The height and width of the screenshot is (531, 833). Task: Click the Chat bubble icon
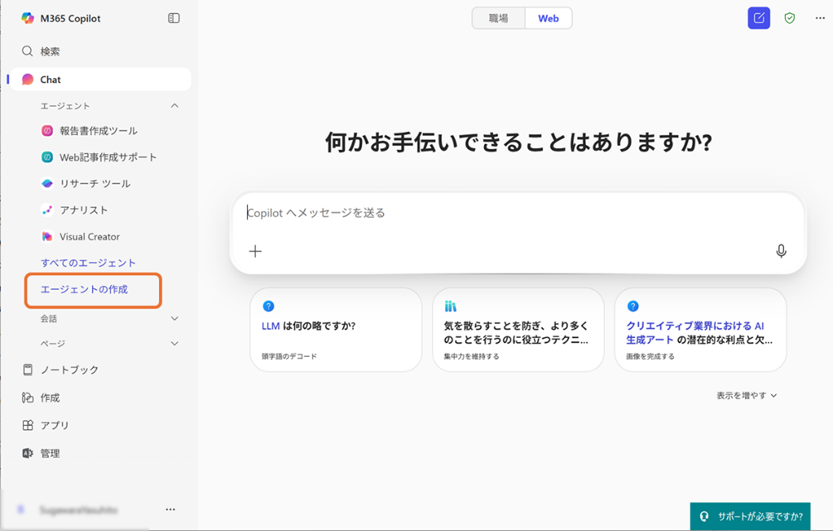pyautogui.click(x=27, y=80)
